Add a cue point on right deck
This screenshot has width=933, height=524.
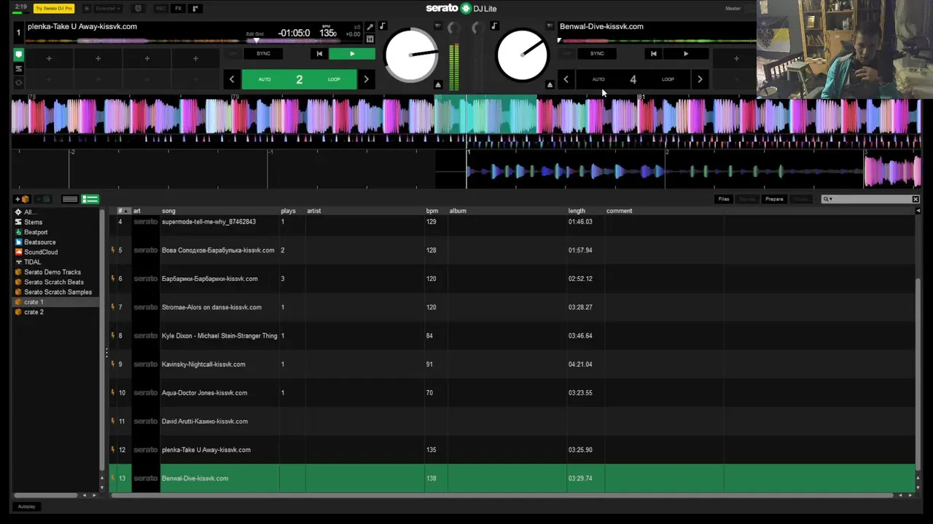[736, 58]
